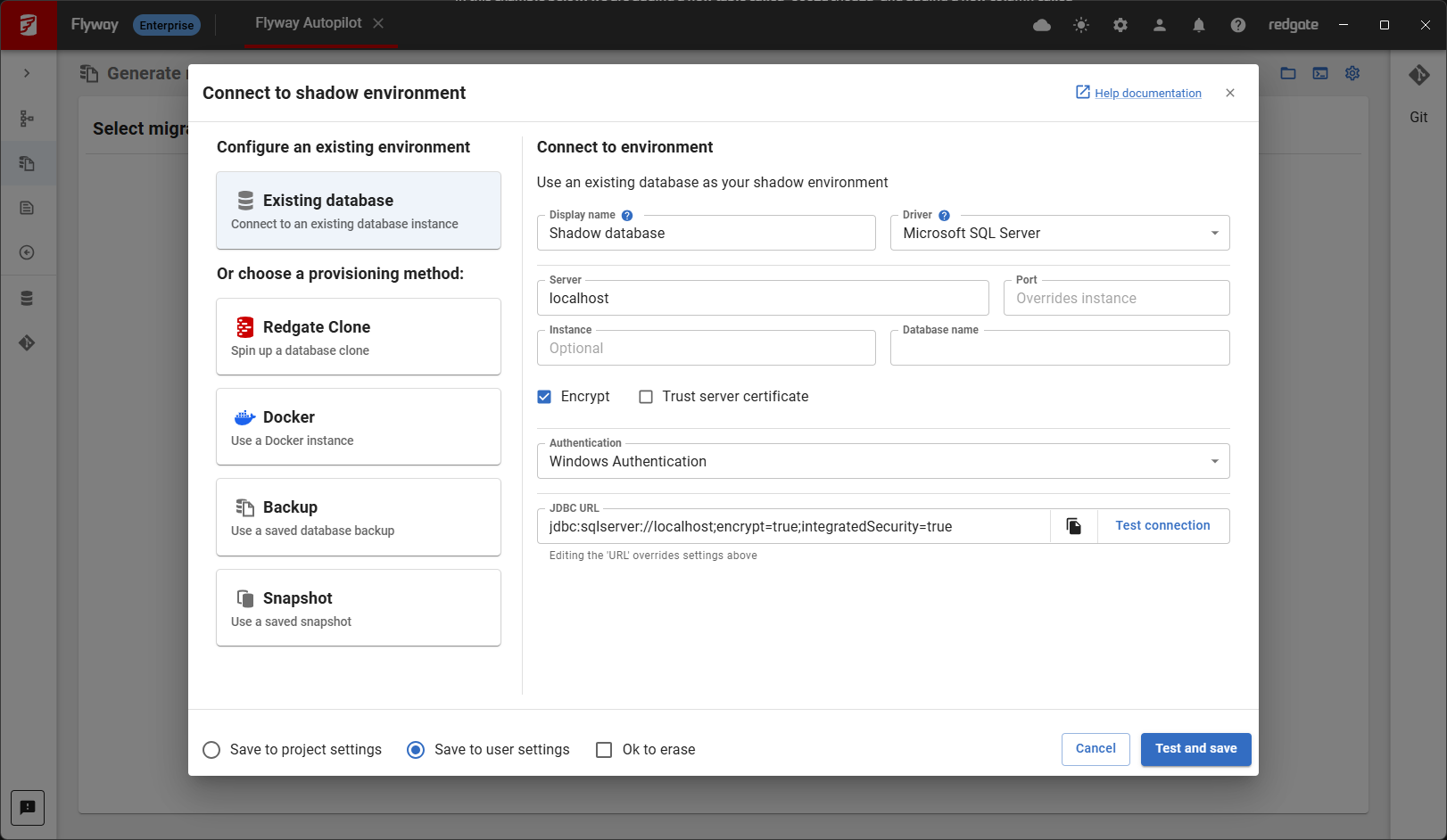Toggle the light/dark theme sun icon
Image resolution: width=1447 pixels, height=840 pixels.
click(1081, 25)
